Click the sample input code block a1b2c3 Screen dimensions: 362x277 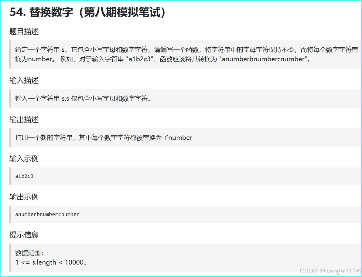click(x=24, y=176)
